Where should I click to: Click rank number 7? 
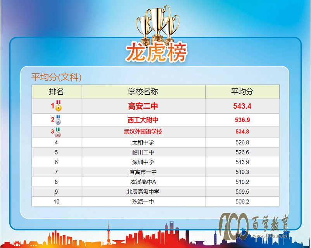tap(56, 172)
